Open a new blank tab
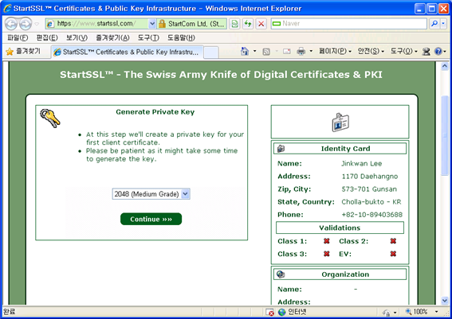This screenshot has width=452, height=319. click(211, 53)
